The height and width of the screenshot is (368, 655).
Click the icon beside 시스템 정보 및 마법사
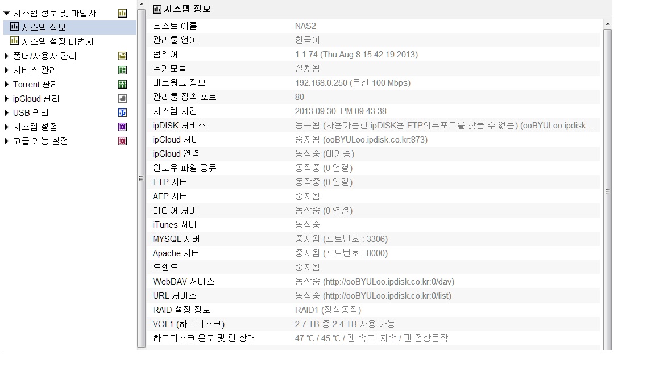(122, 14)
